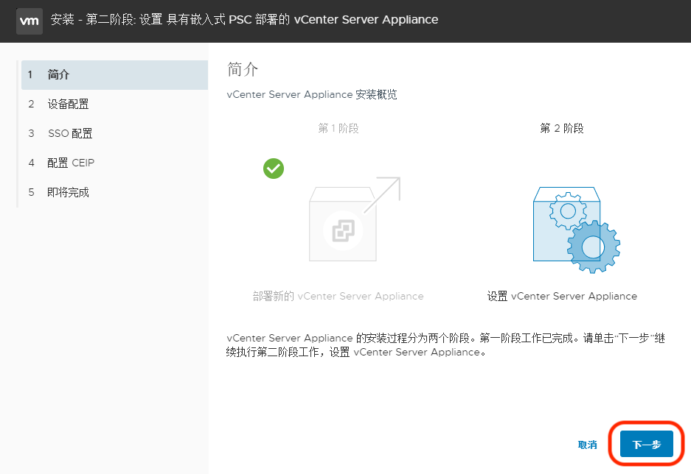Click the deployment box illustration for stage 1
The width and height of the screenshot is (691, 474).
pyautogui.click(x=342, y=226)
